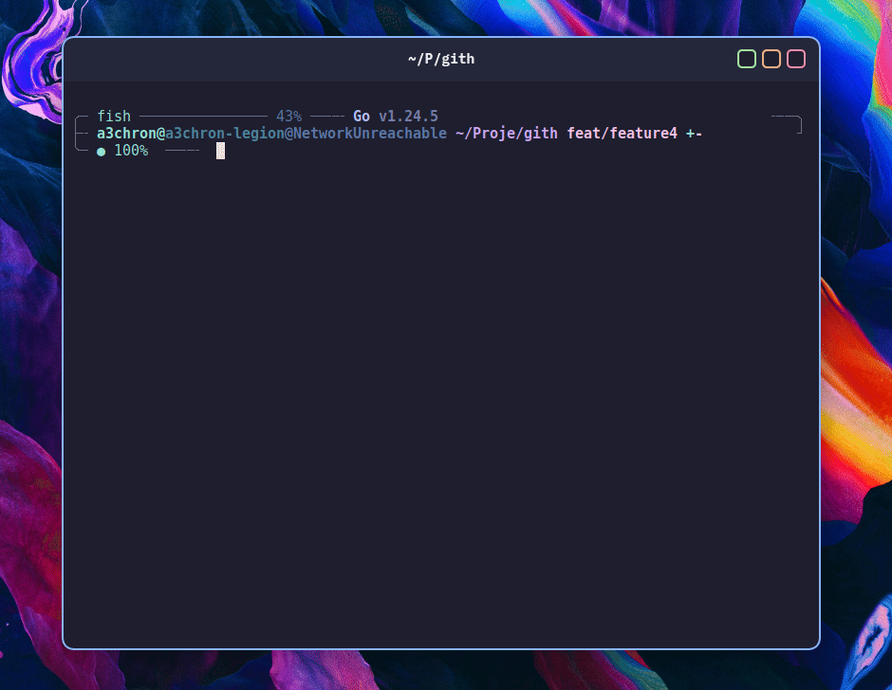Click the empty terminal area below prompt
This screenshot has width=892, height=690.
pos(441,398)
